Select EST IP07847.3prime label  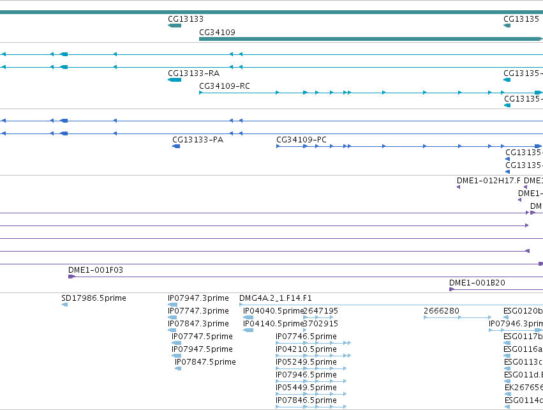(x=198, y=324)
